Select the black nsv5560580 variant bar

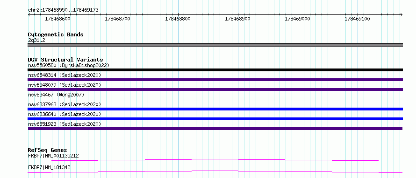[x=215, y=70]
